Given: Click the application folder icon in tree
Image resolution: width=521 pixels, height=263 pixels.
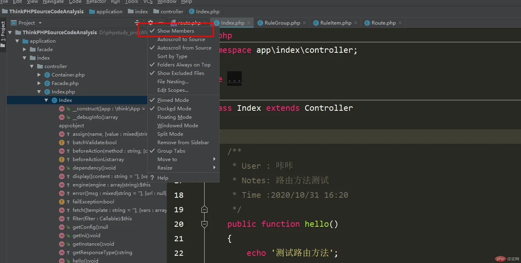Looking at the screenshot, I should pos(25,41).
